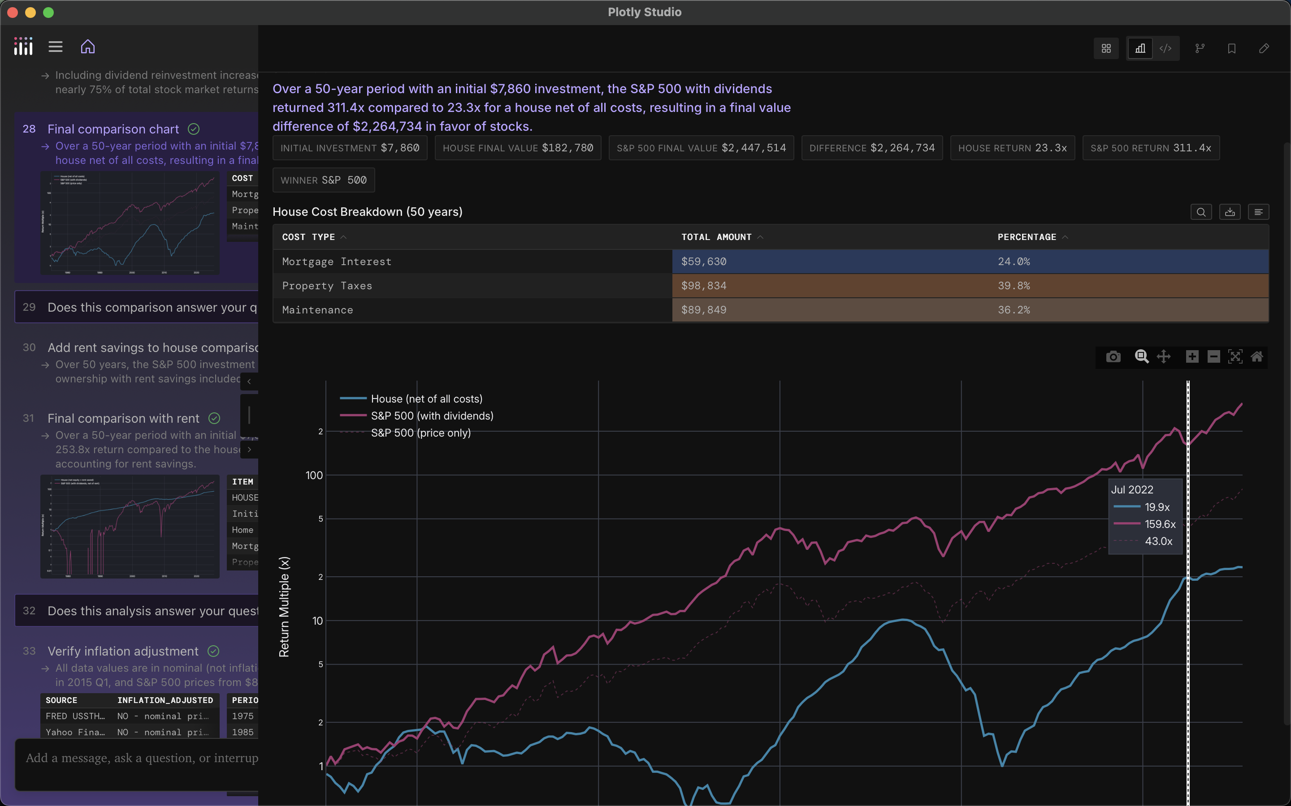This screenshot has height=806, width=1291.
Task: Autoscale the chart axes
Action: pyautogui.click(x=1235, y=356)
